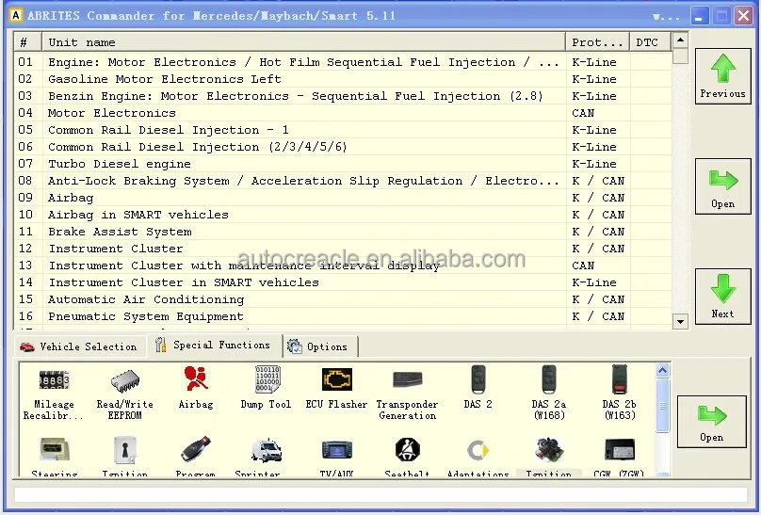Screen dimensions: 761x515
Task: Close the ABRITES Commander window
Action: (743, 16)
